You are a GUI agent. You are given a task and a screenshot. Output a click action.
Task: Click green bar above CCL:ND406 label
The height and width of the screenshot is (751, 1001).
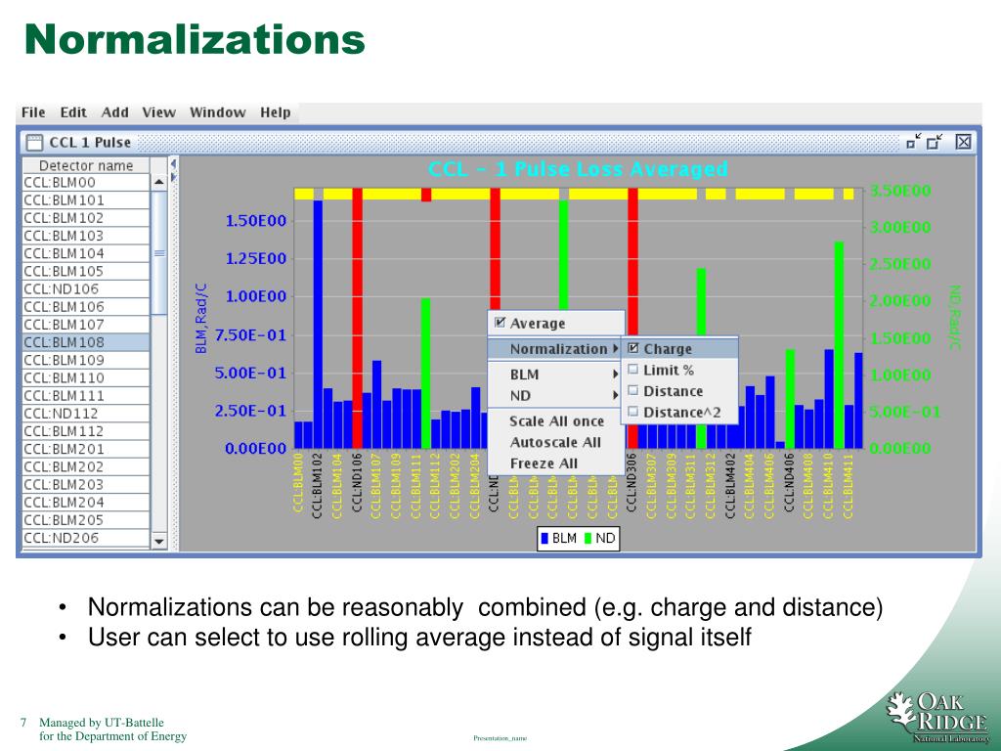click(x=790, y=399)
